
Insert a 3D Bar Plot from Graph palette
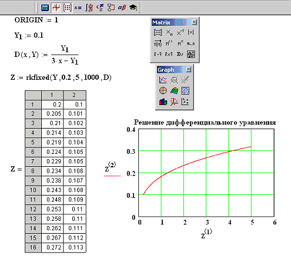[x=163, y=102]
